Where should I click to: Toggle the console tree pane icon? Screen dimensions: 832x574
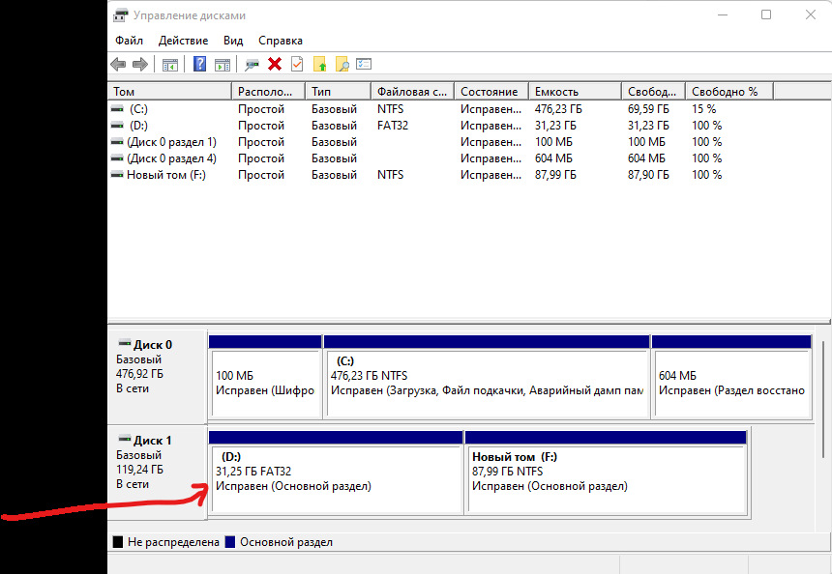[170, 65]
